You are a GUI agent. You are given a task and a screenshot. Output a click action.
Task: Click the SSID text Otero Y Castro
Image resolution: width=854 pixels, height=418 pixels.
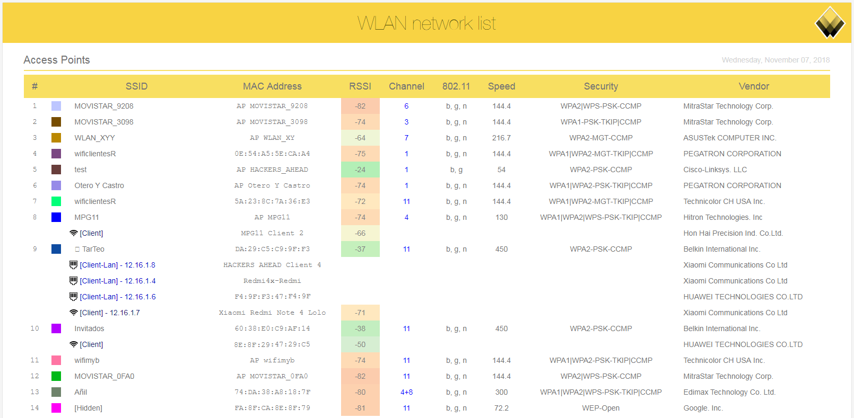(x=99, y=185)
